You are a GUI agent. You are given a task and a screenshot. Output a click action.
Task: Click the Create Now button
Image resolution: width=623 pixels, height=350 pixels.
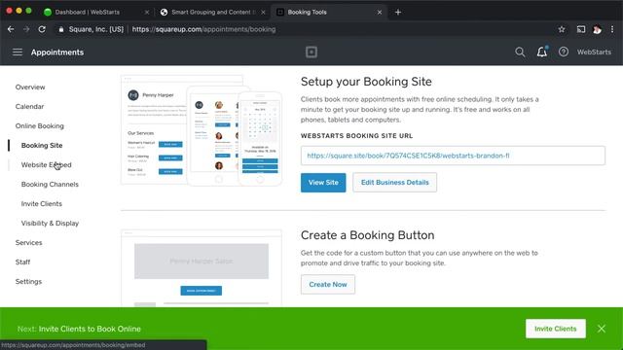pyautogui.click(x=328, y=285)
